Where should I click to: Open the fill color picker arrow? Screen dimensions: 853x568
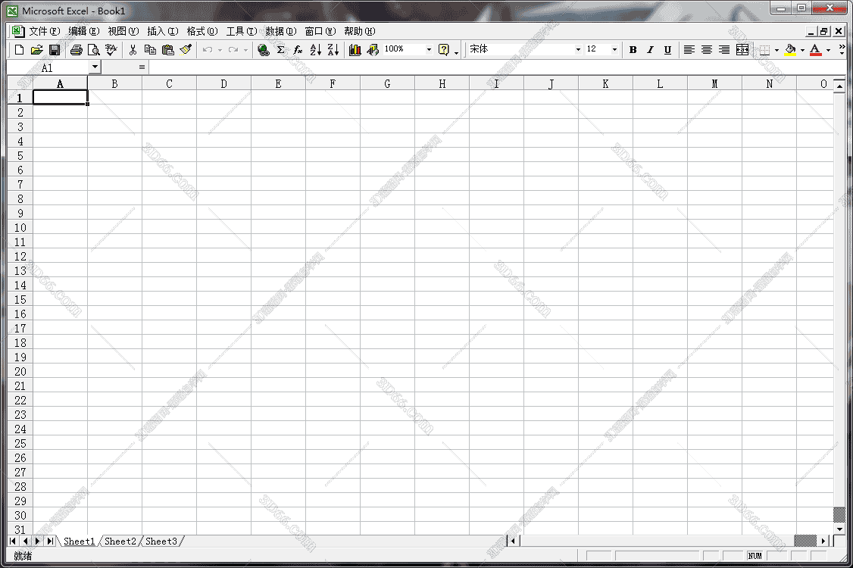[802, 49]
